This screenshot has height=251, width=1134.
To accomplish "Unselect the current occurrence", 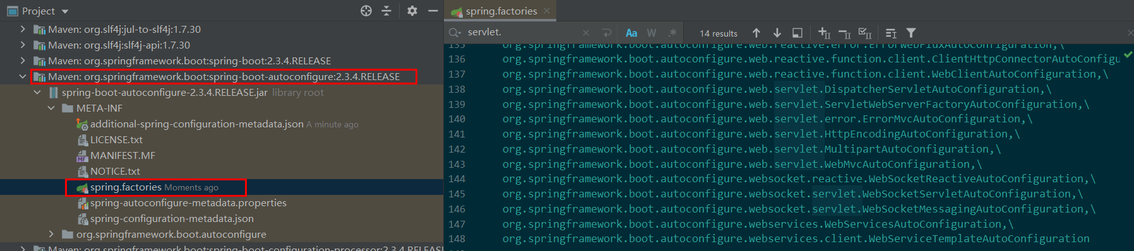I will pos(845,33).
